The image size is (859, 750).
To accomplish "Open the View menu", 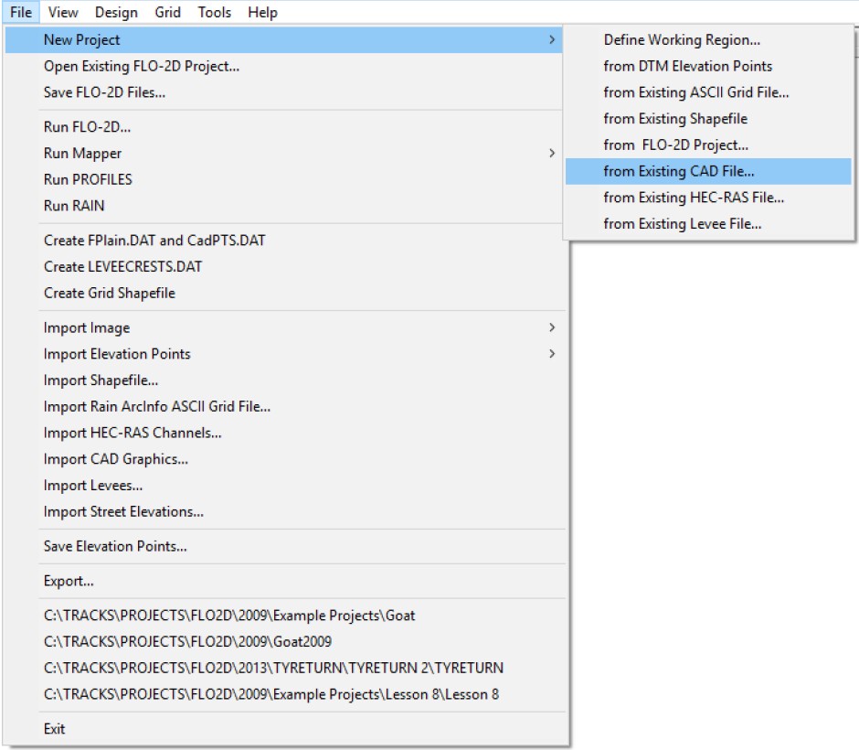I will pos(63,12).
